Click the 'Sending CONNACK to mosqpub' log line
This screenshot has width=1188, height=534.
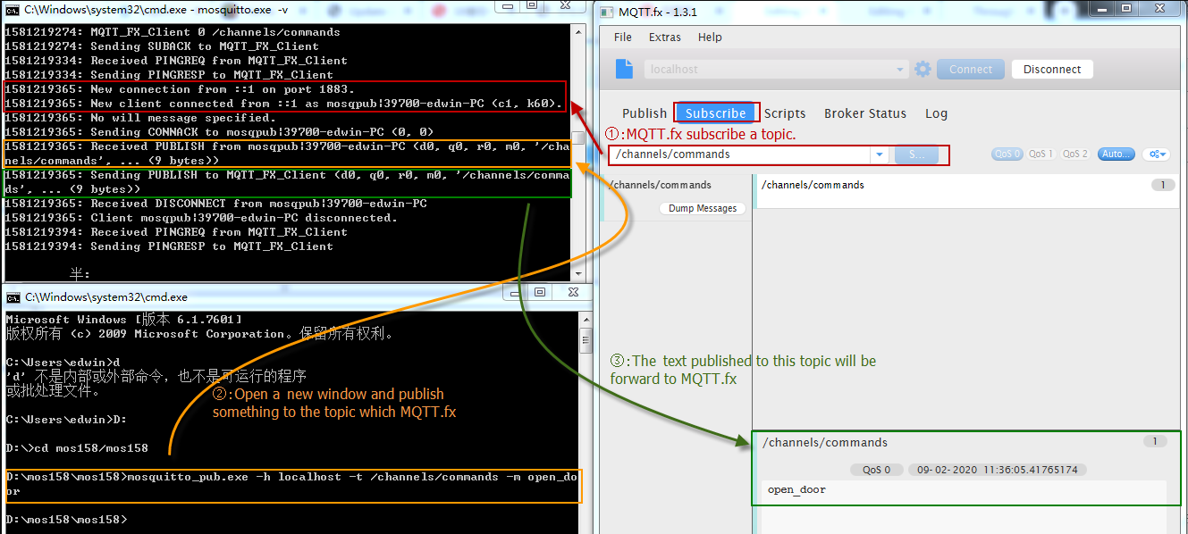219,132
